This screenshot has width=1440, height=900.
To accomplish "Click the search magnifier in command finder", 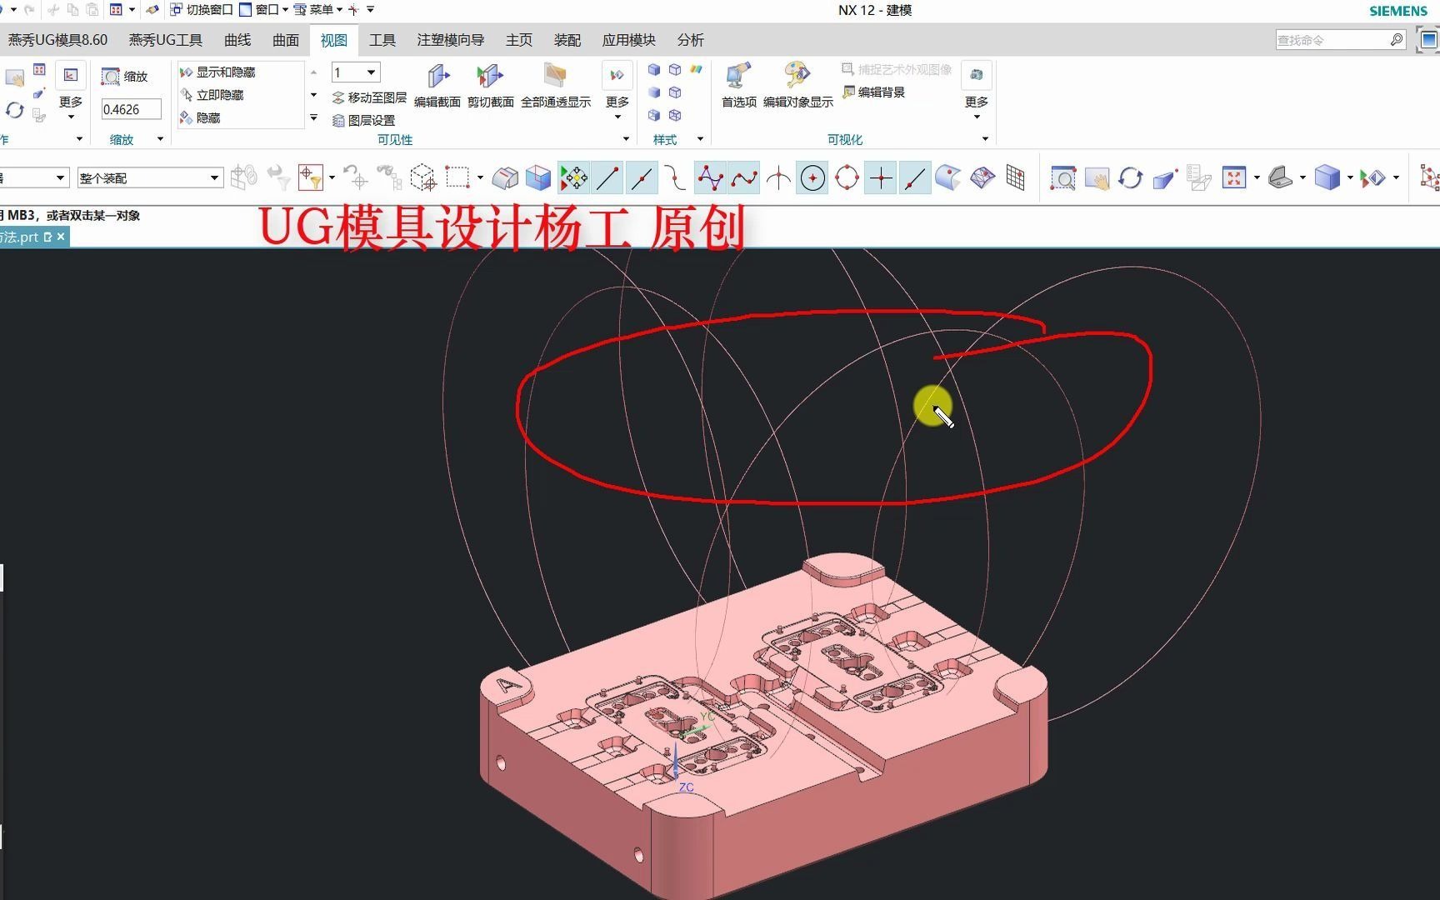I will coord(1397,40).
